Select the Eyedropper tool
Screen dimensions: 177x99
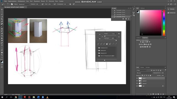tap(2, 21)
